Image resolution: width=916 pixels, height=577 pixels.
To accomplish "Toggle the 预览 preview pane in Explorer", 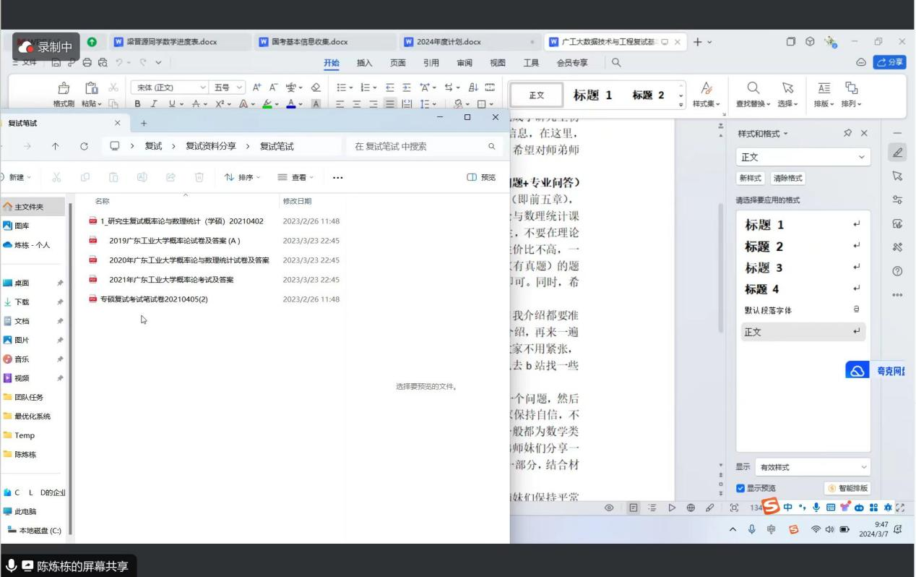I will click(482, 177).
